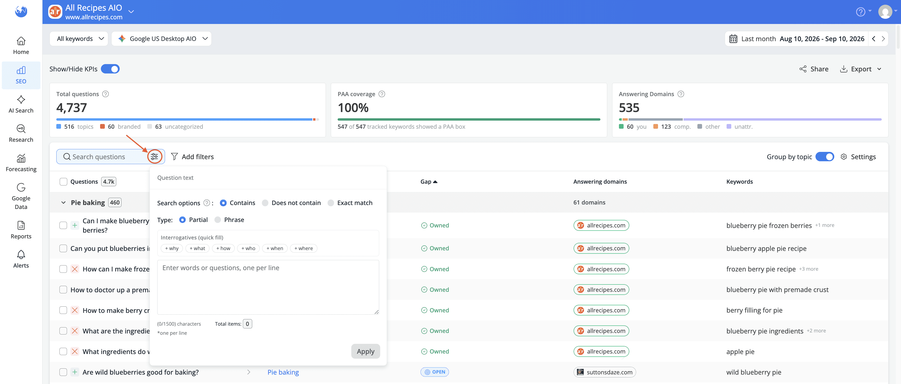Go to SEO section in sidebar

click(x=21, y=75)
